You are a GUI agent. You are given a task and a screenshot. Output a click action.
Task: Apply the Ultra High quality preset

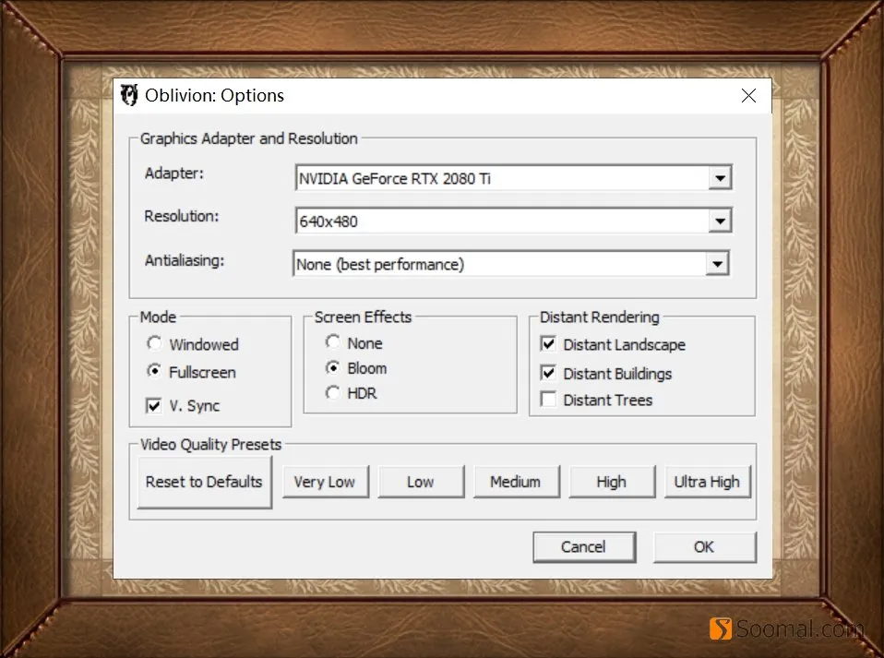point(708,482)
